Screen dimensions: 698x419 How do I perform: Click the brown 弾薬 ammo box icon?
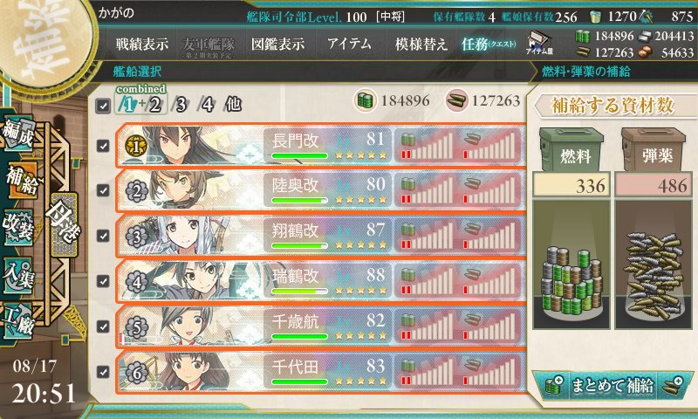point(654,150)
